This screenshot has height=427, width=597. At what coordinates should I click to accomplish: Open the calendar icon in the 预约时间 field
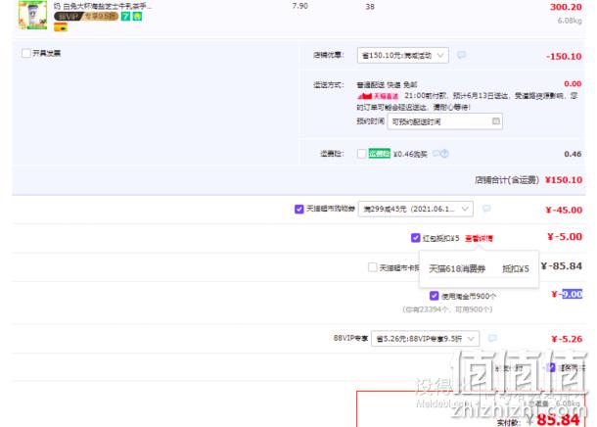tap(496, 121)
